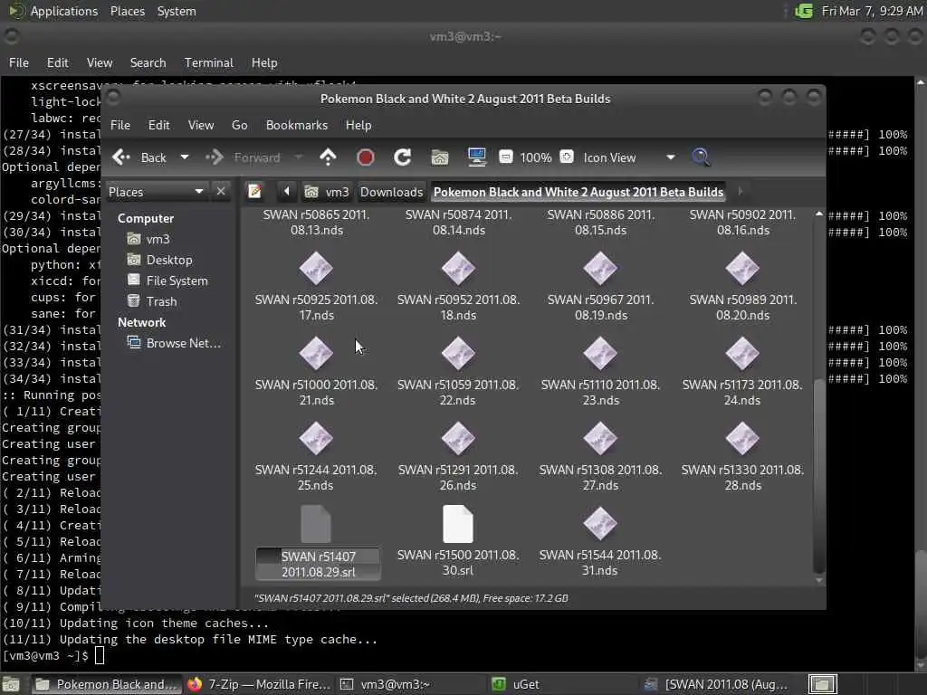Screen dimensions: 927x695
Task: Click the zoom in icon after 100%
Action: pyautogui.click(x=567, y=157)
